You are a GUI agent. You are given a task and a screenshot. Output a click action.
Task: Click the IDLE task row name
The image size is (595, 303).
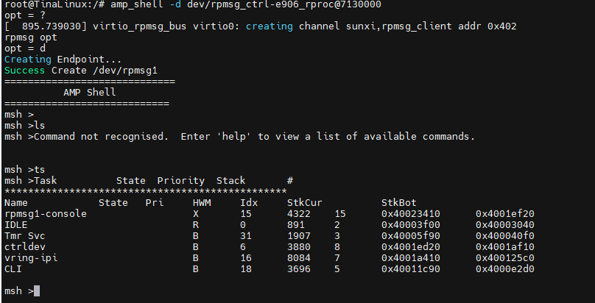[x=16, y=225]
